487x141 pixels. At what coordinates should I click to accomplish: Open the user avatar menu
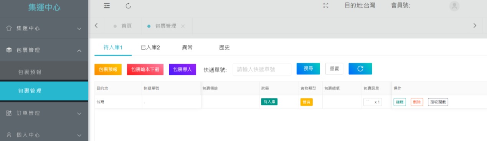(454, 6)
